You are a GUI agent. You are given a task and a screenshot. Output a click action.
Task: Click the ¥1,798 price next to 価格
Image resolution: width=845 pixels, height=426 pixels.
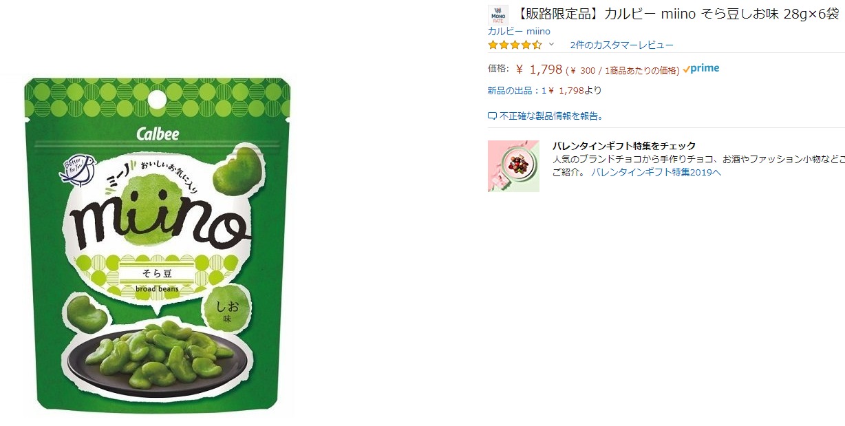(539, 70)
